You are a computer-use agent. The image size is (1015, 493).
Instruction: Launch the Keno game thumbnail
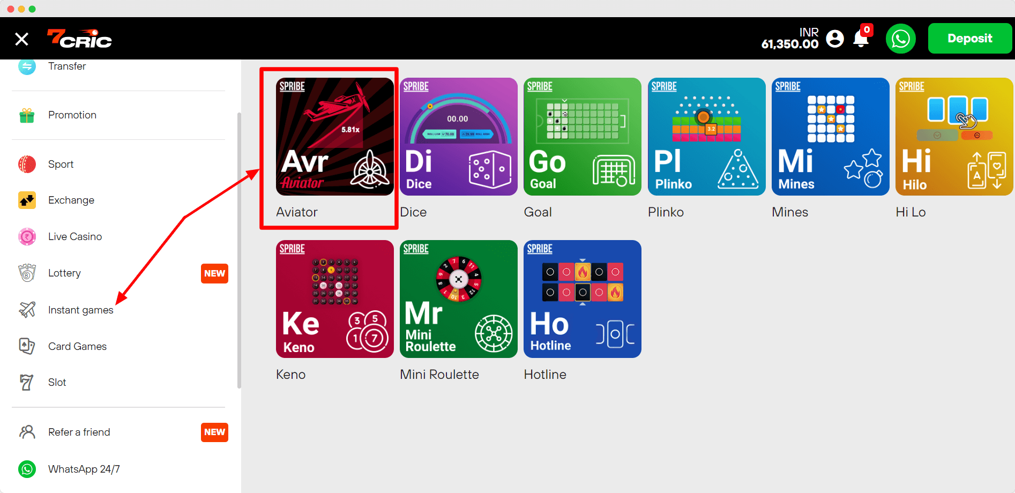click(x=335, y=299)
